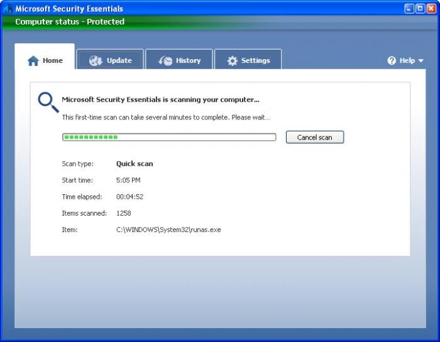Screen dimensions: 440x342
Task: Click the 'Start time:' label
Action: click(x=77, y=180)
